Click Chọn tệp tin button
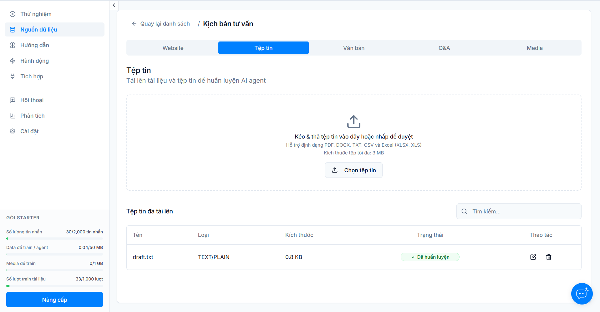Viewport: 600px width, 312px height. (354, 170)
